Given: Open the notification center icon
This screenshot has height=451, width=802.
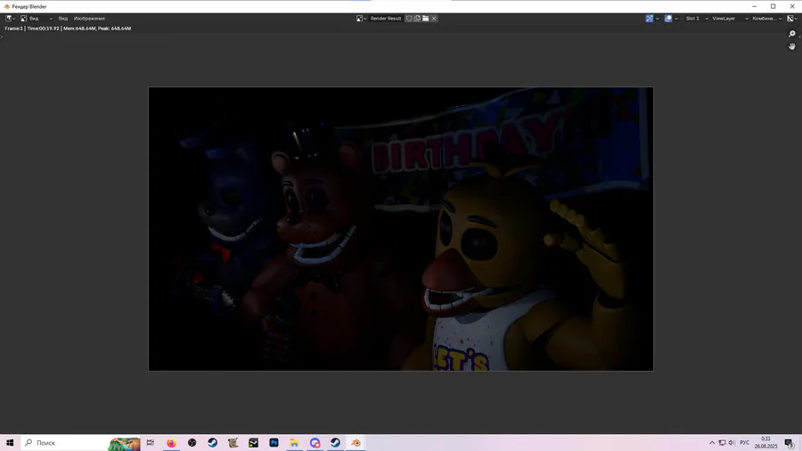Looking at the screenshot, I should [x=790, y=443].
